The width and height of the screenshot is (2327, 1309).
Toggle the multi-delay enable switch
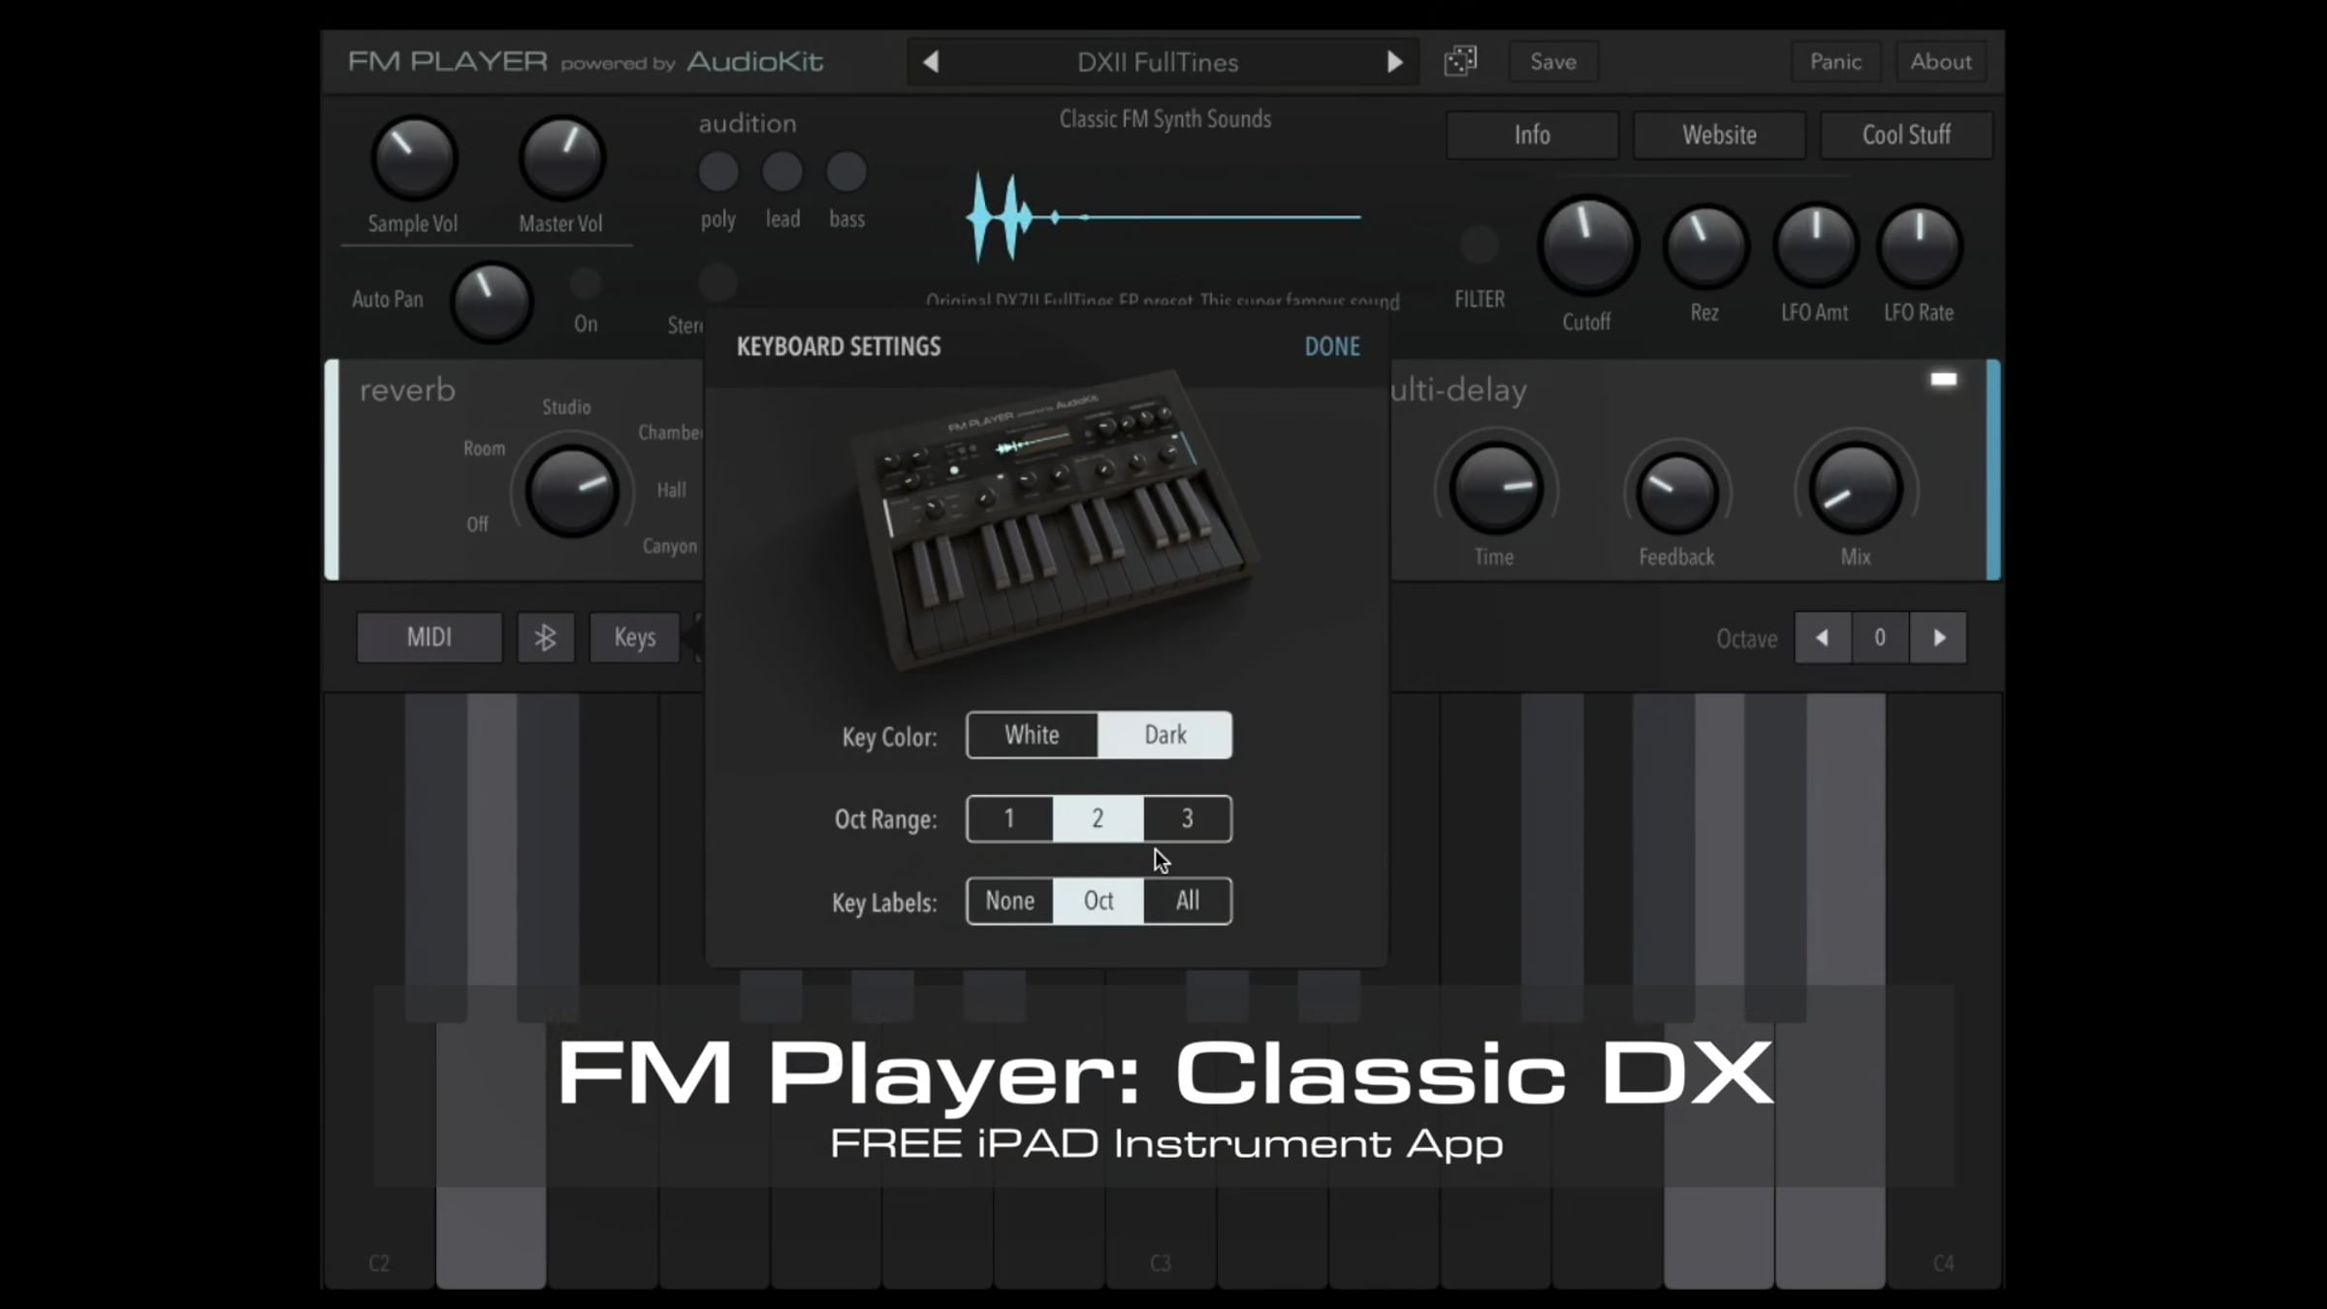click(1943, 379)
